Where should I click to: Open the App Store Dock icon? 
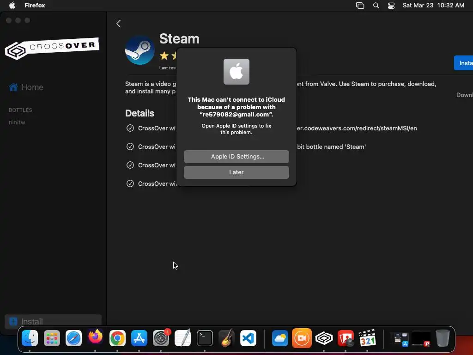[139, 338]
